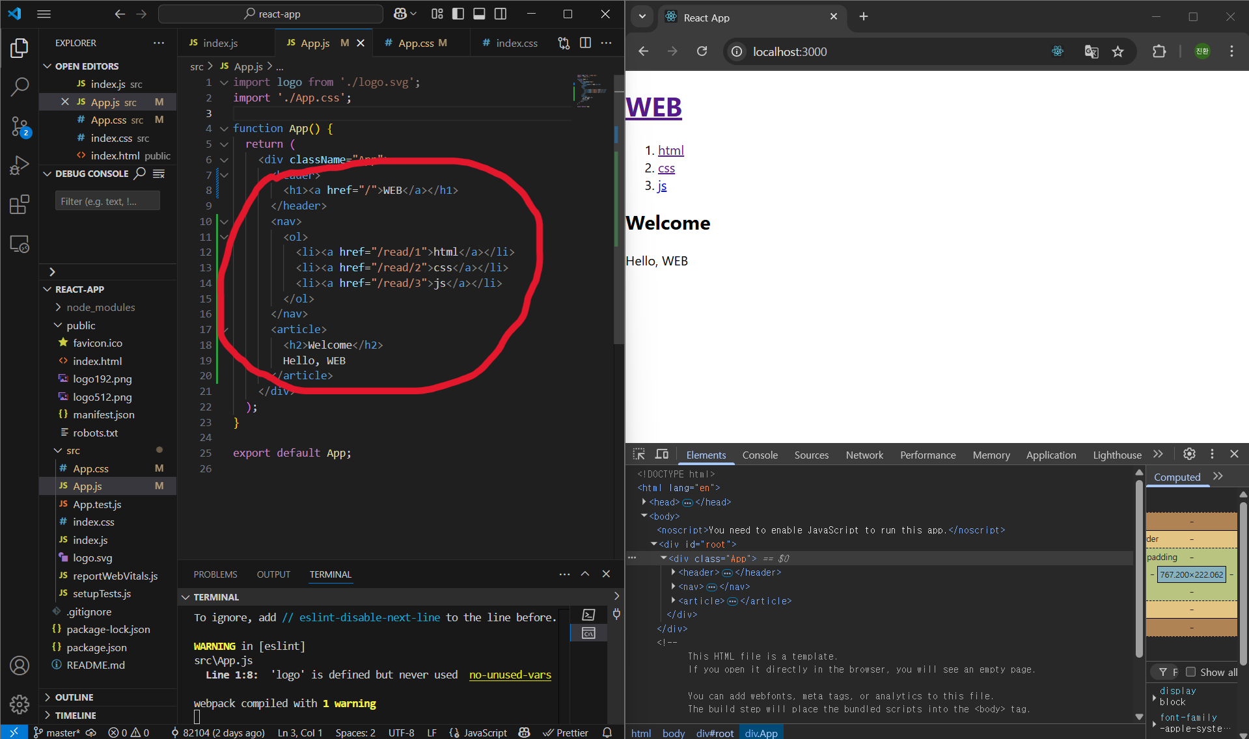This screenshot has width=1249, height=739.
Task: Toggle Show all checkbox in Computed pane
Action: click(1190, 672)
